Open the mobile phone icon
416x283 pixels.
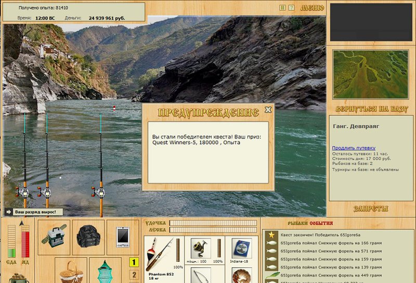click(123, 237)
